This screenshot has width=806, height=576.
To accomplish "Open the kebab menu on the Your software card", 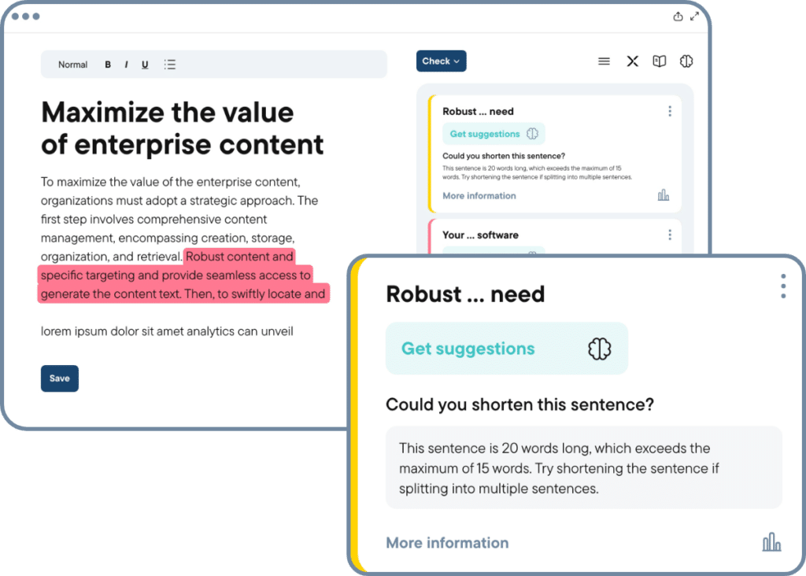I will coord(670,234).
